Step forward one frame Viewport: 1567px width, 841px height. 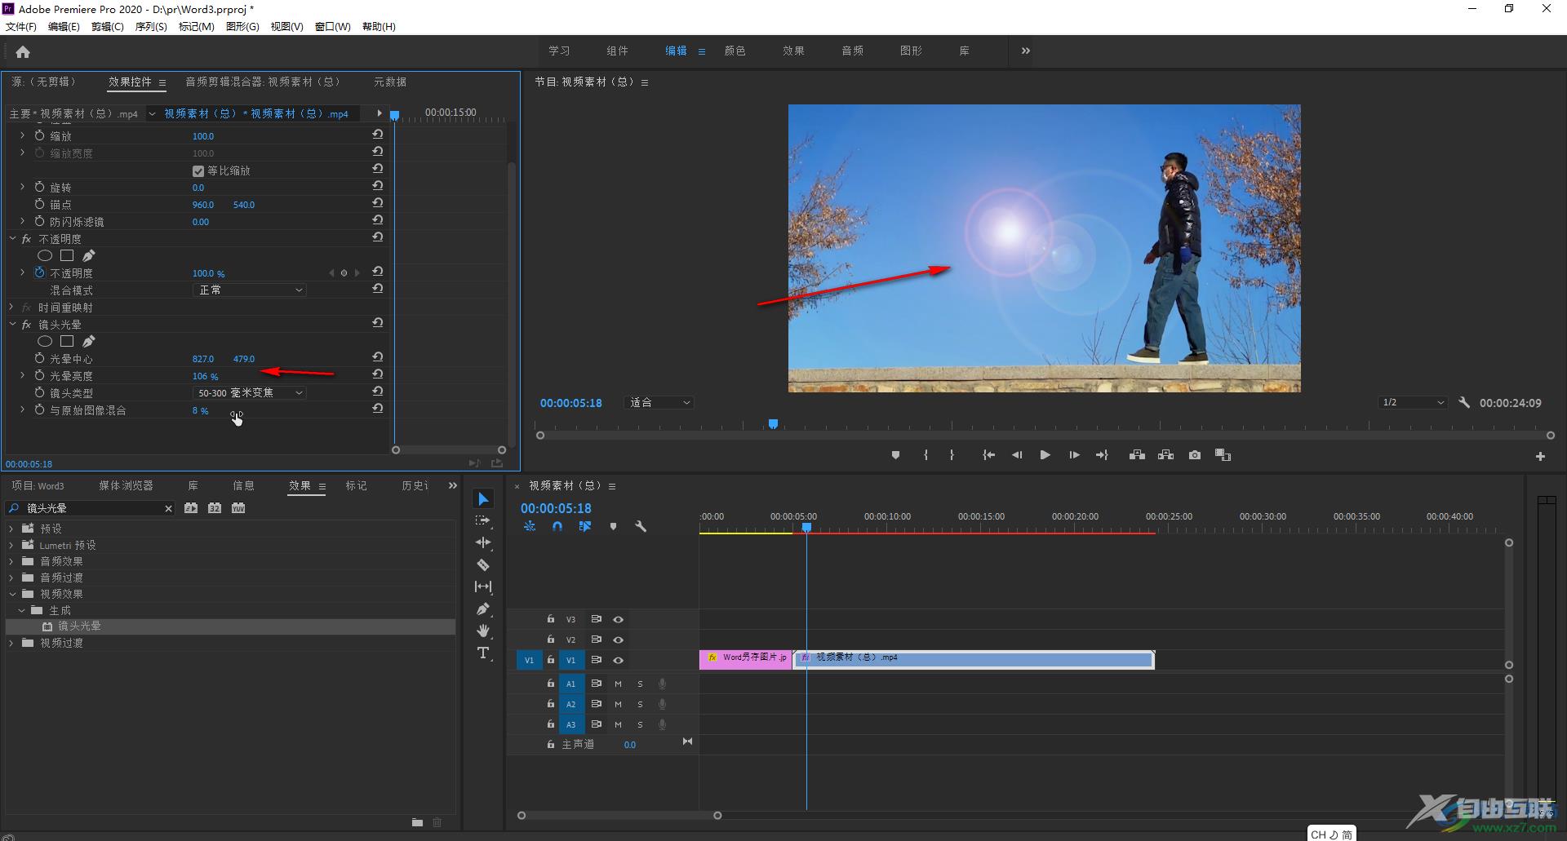tap(1074, 455)
